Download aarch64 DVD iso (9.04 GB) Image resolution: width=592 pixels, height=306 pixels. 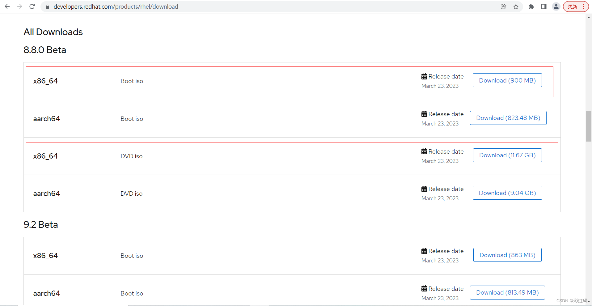tap(507, 193)
